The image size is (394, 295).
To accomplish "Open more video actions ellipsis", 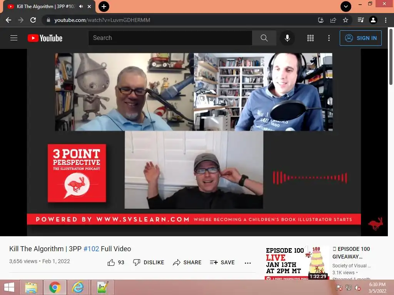I will click(248, 263).
